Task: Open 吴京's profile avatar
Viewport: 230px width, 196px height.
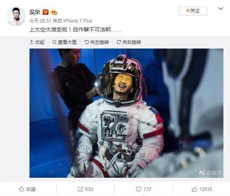Action: tap(16, 16)
